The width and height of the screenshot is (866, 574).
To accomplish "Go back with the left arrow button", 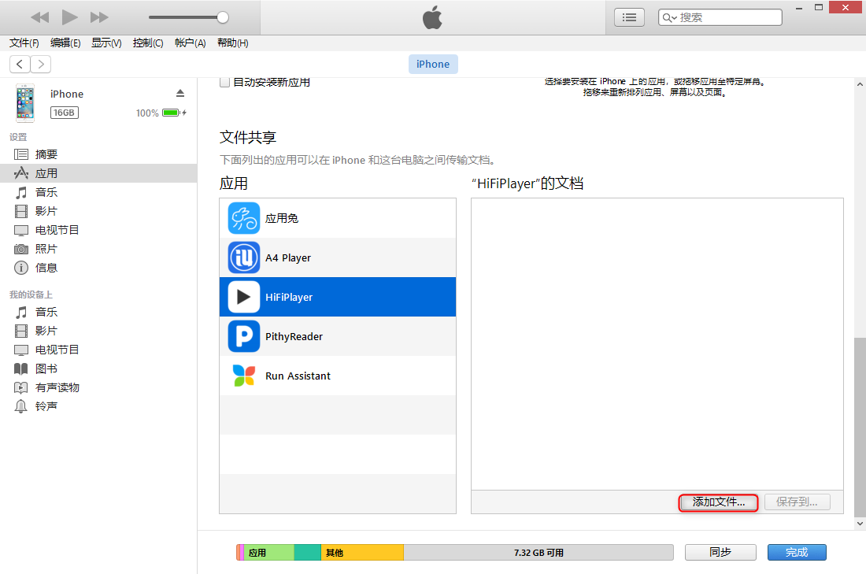I will pos(20,64).
